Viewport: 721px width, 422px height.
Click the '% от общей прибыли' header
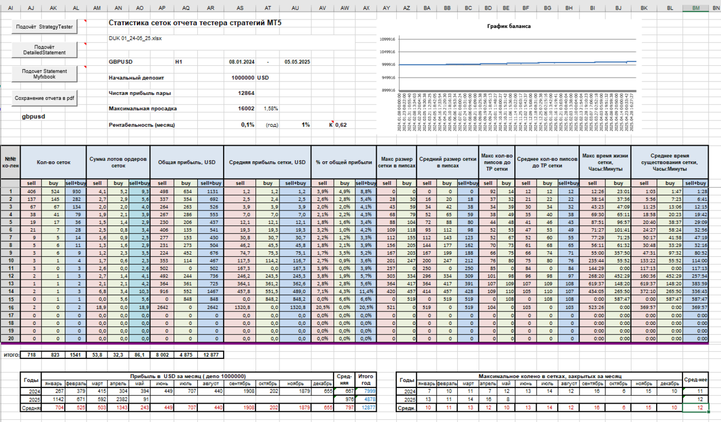[343, 162]
